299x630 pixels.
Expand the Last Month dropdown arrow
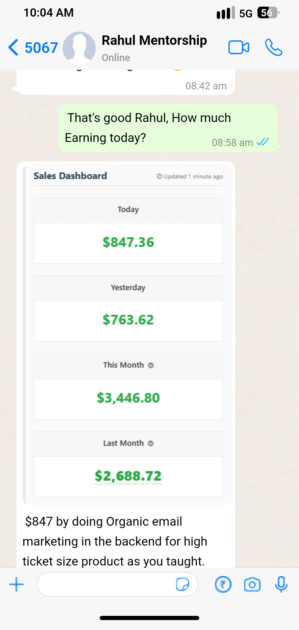point(151,444)
